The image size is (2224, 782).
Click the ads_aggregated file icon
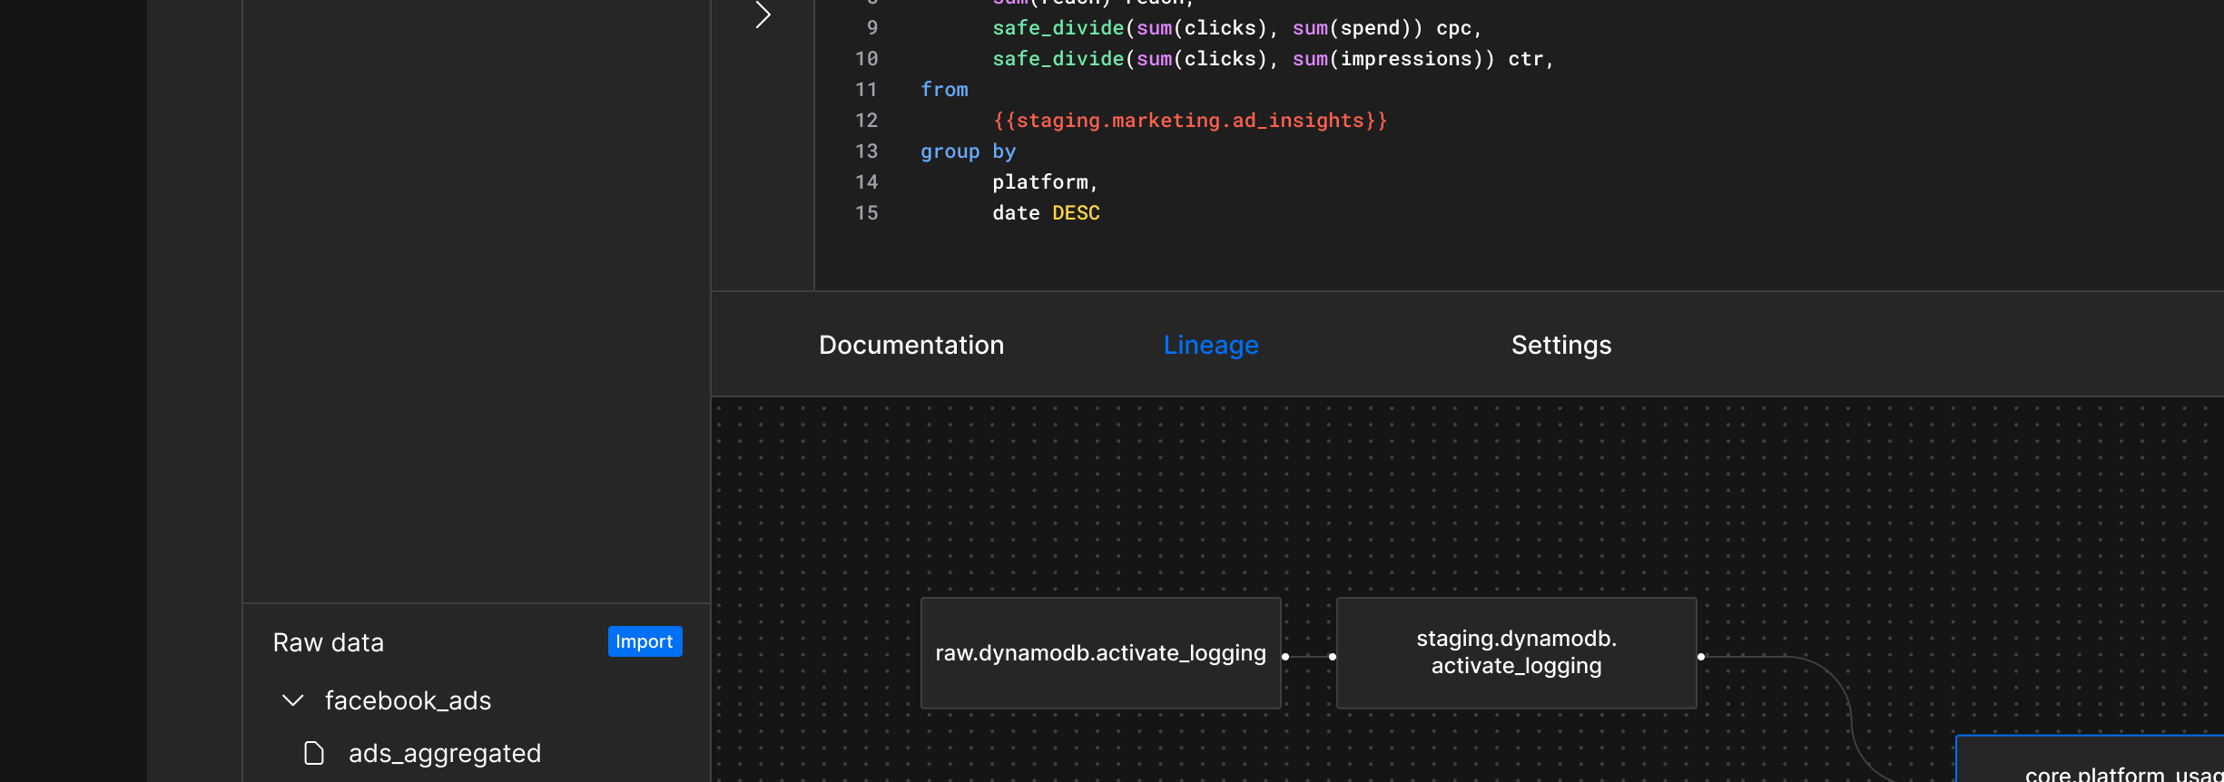point(314,753)
